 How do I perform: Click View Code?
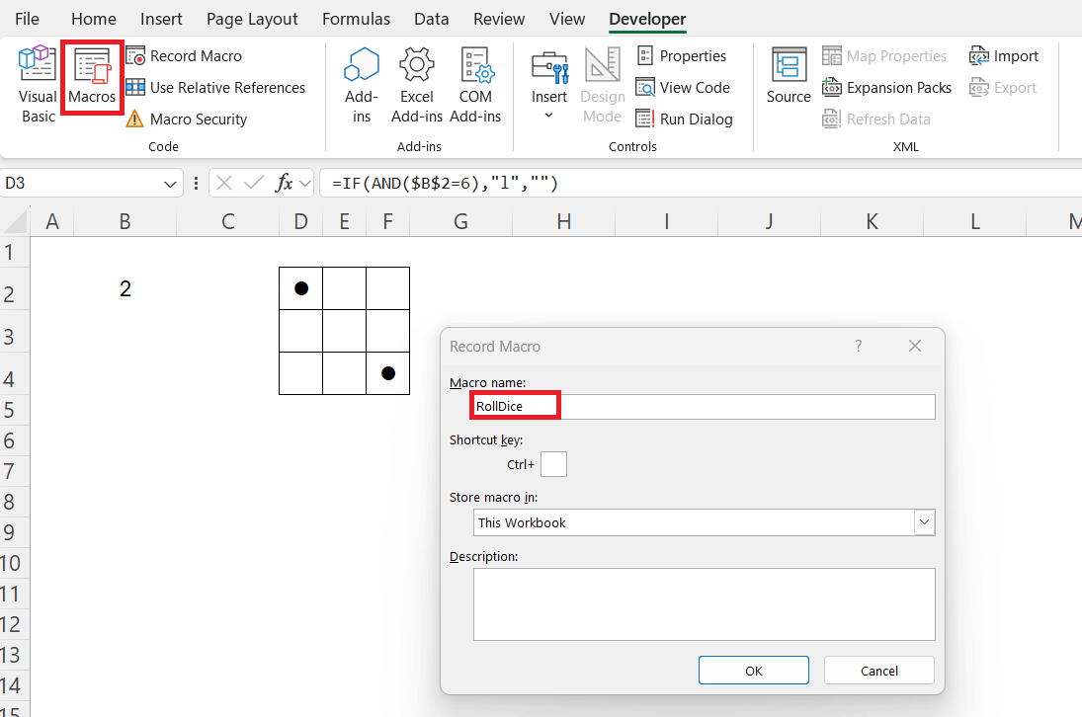tap(683, 88)
